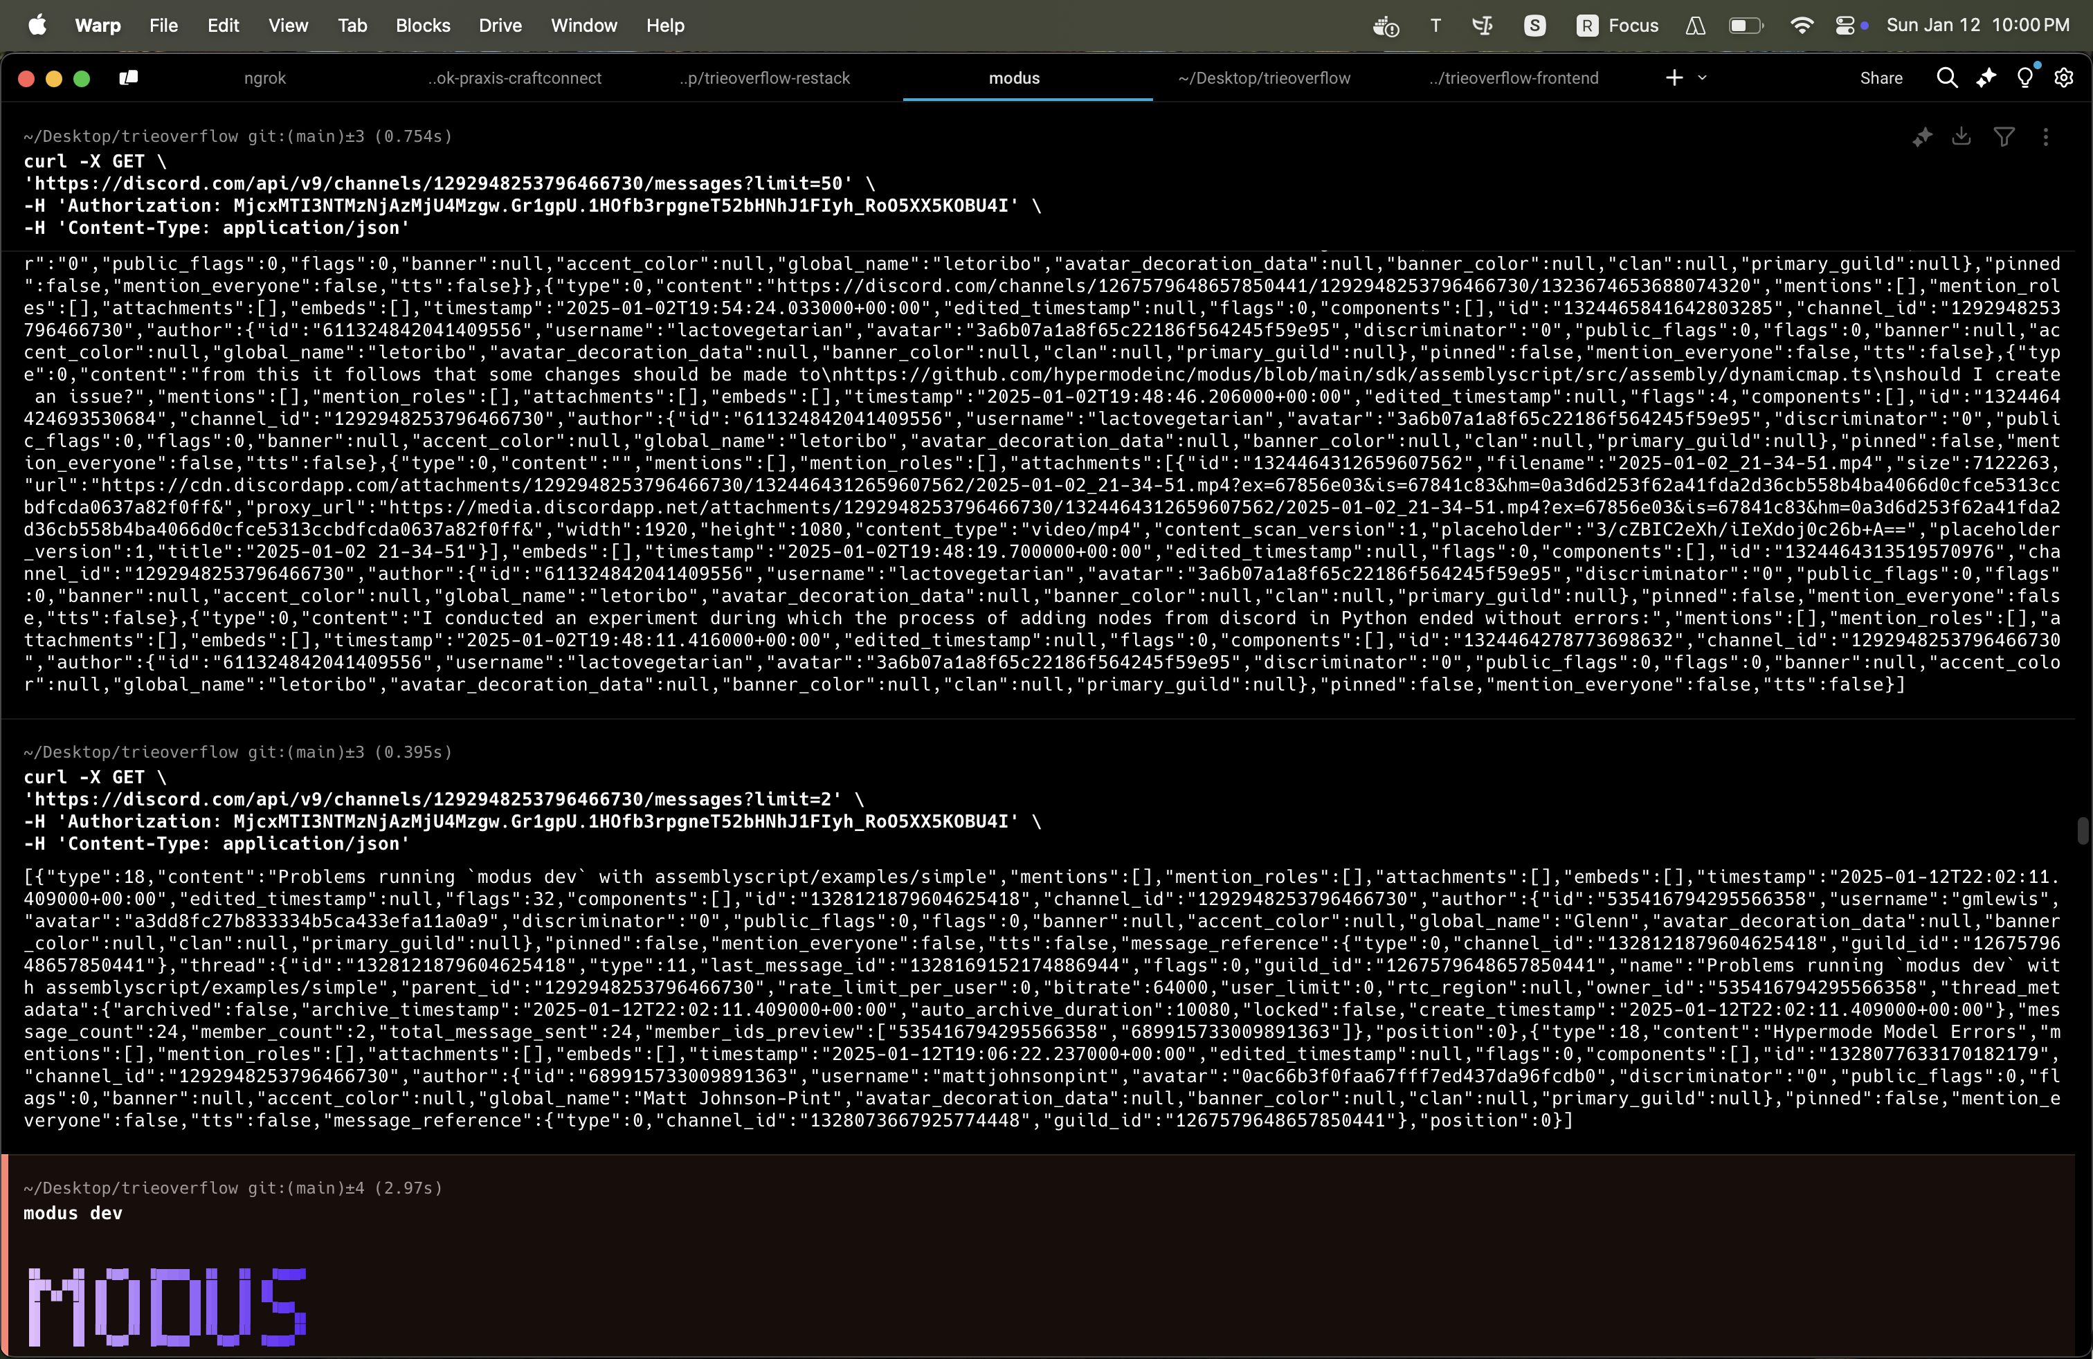Click the Share button

tap(1881, 78)
